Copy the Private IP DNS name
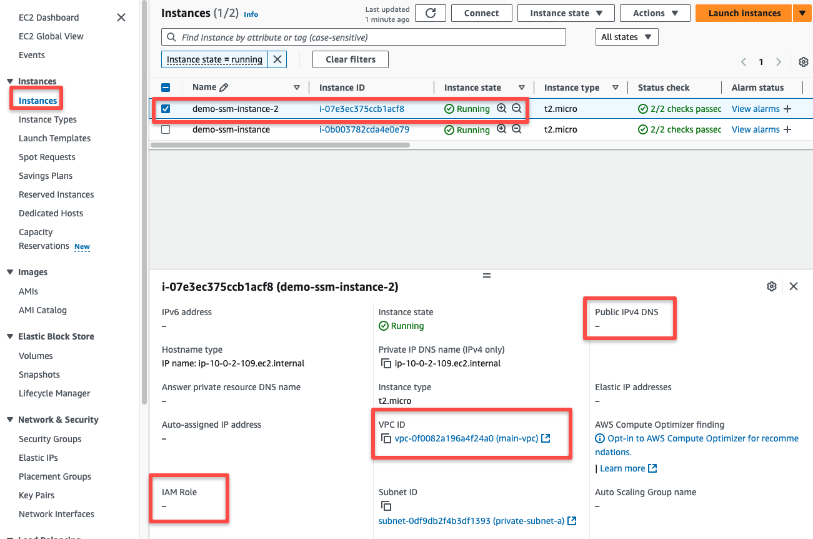This screenshot has height=539, width=813. click(x=384, y=363)
